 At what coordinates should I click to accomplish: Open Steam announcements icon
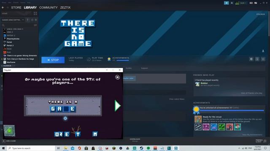(x=226, y=3)
